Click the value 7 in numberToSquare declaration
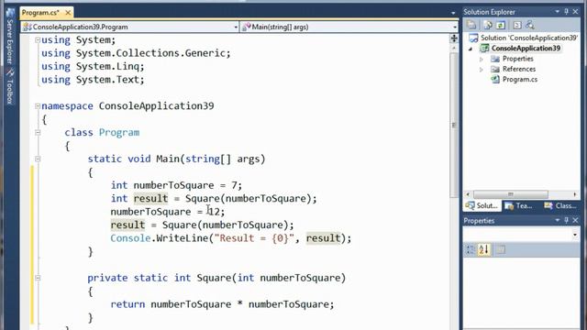The image size is (587, 330). pyautogui.click(x=235, y=185)
